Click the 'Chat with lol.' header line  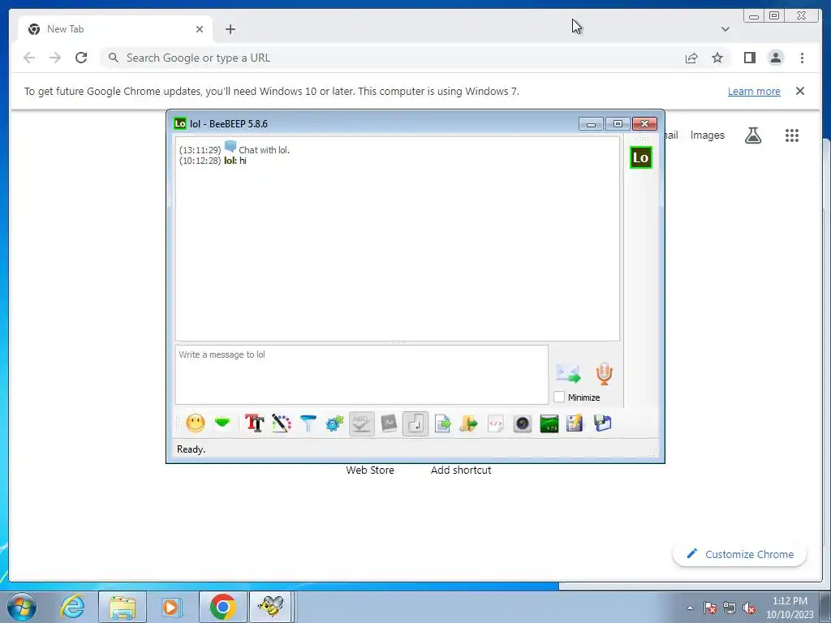point(264,150)
